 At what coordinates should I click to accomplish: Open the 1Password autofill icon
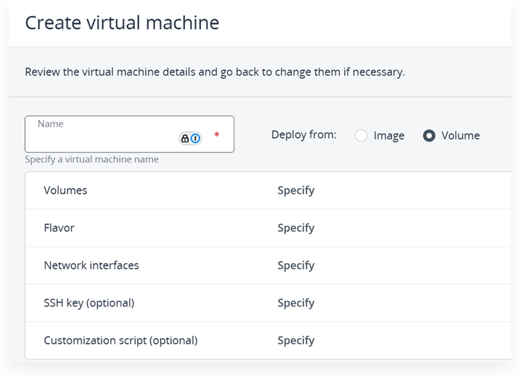(195, 139)
